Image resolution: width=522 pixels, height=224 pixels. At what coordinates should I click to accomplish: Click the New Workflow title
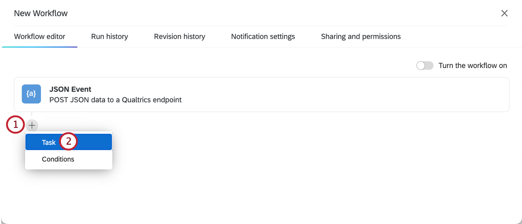41,13
